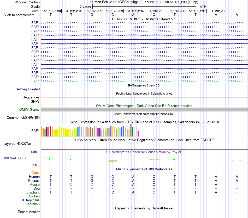Viewport: 248px width, 218px height.
Task: Open '100 vertebrates Basewise Conservation by PhyloP' title
Action: (x=144, y=152)
